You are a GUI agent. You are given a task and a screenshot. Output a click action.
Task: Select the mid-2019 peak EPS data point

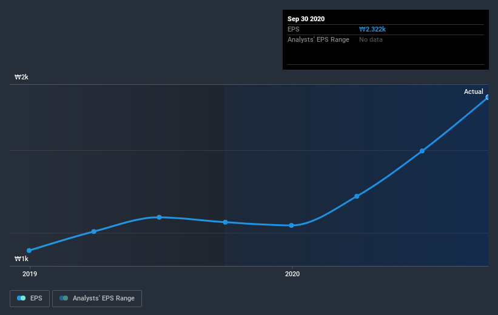(x=159, y=217)
